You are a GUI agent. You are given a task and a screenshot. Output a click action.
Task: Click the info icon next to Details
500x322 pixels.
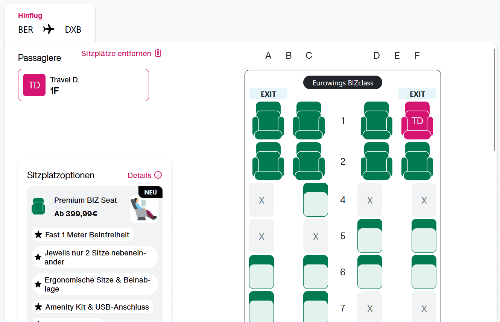pyautogui.click(x=158, y=175)
